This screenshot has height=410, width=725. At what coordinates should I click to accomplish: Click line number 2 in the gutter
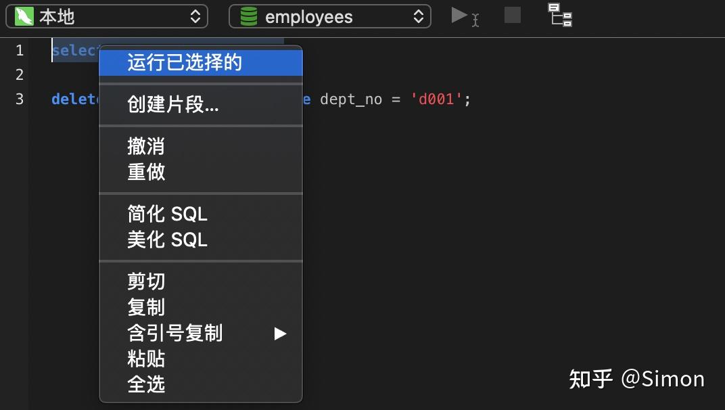click(x=19, y=74)
